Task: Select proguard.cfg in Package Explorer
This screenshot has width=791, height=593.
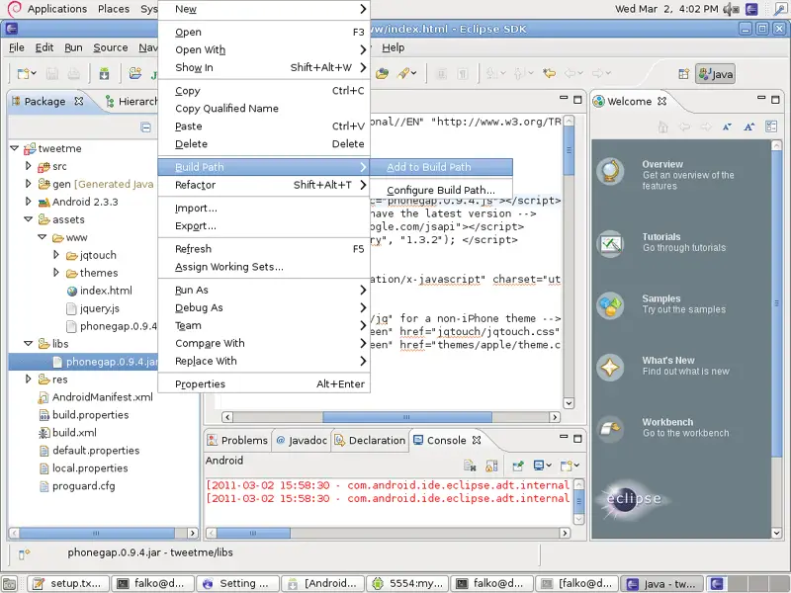Action: coord(77,486)
